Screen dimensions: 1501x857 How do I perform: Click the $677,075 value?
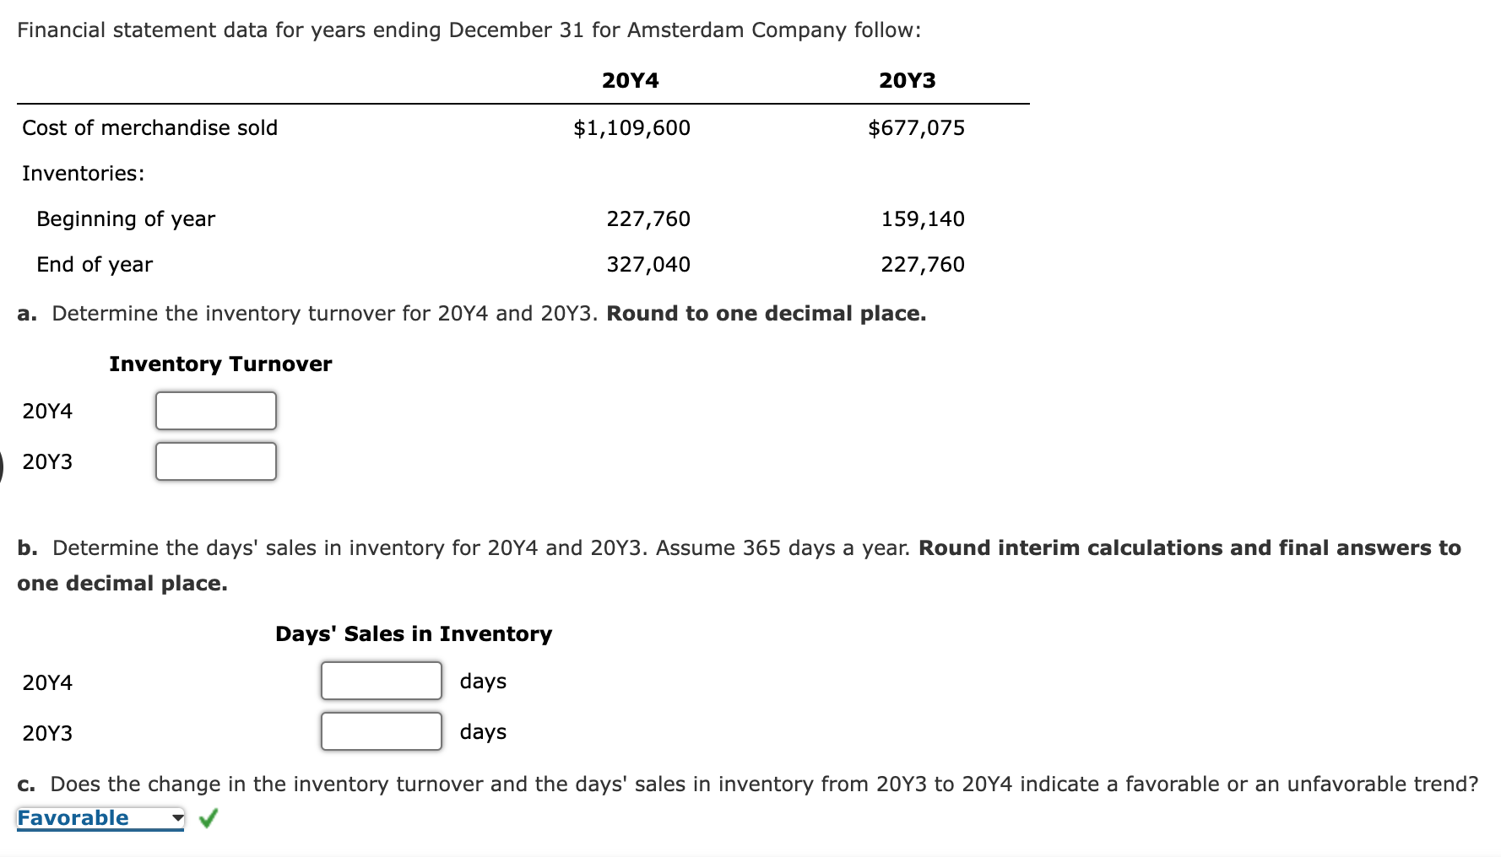coord(916,127)
